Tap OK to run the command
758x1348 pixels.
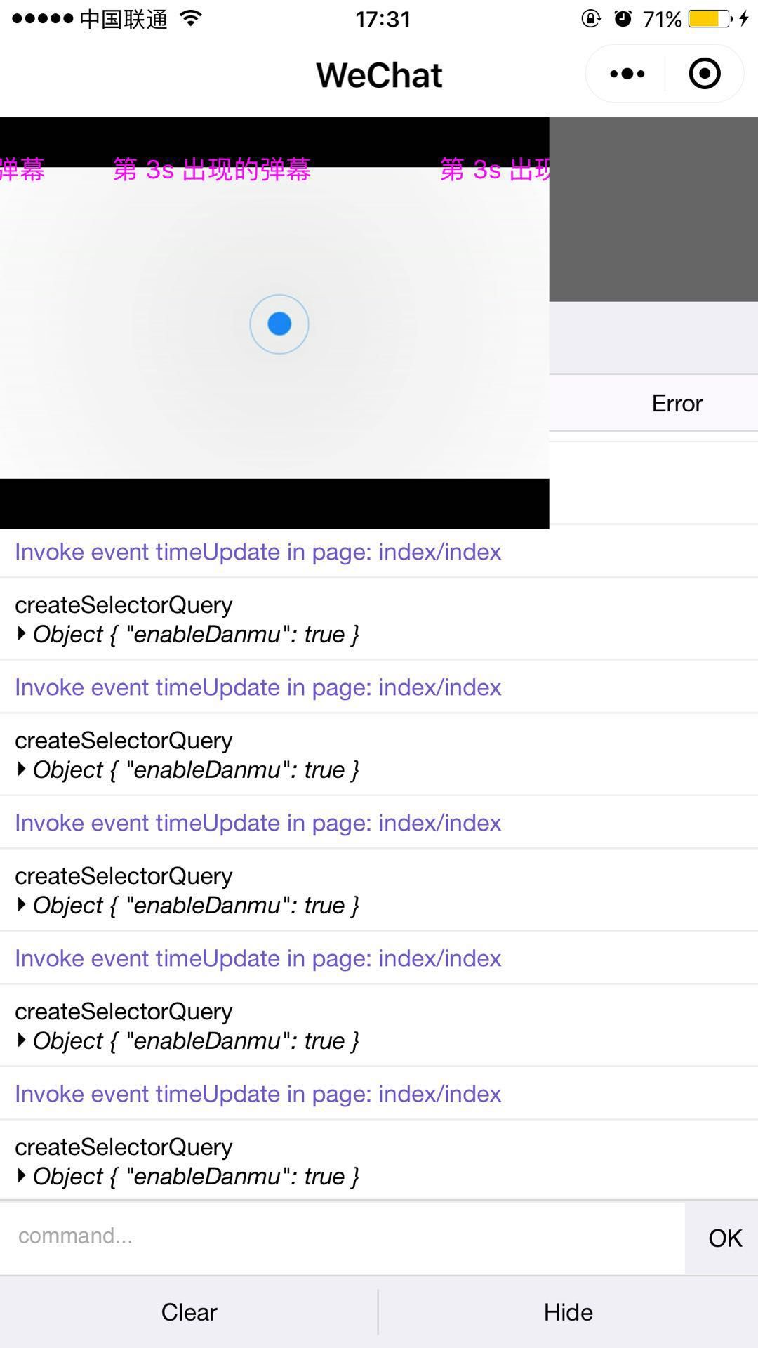point(724,1238)
